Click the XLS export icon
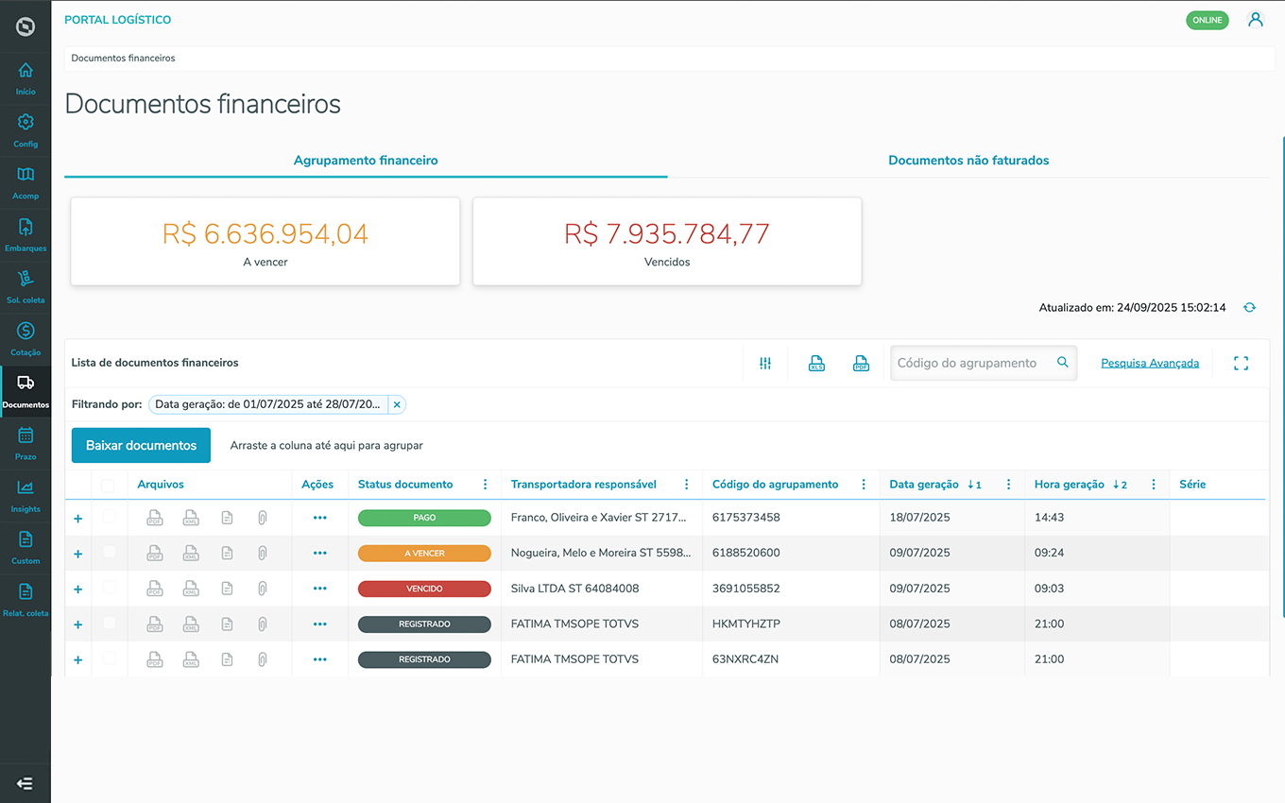The width and height of the screenshot is (1285, 803). pos(816,364)
